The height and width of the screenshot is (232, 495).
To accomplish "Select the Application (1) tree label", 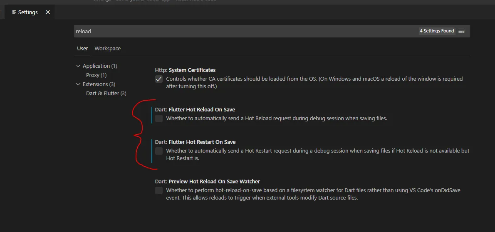I will pos(100,66).
